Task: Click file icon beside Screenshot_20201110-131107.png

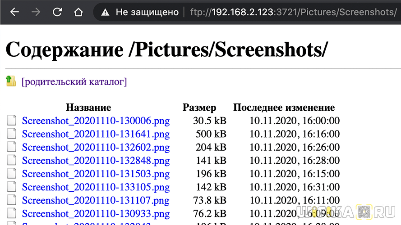Action: 11,200
